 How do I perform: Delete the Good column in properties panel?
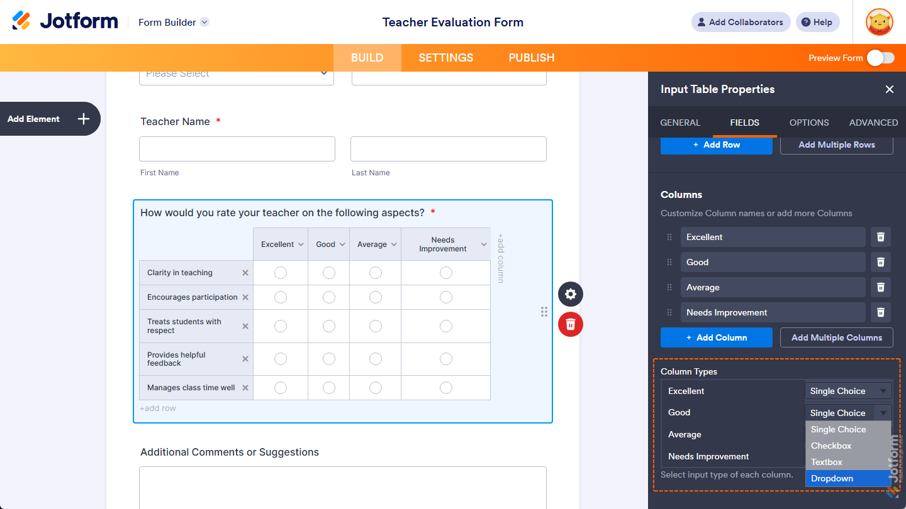[881, 262]
